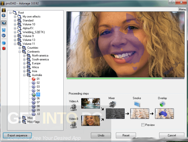The image size is (188, 142).
Task: Open the Menu button at top right
Action: (x=182, y=9)
